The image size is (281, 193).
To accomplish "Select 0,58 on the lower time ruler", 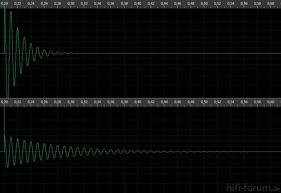I will (257, 102).
